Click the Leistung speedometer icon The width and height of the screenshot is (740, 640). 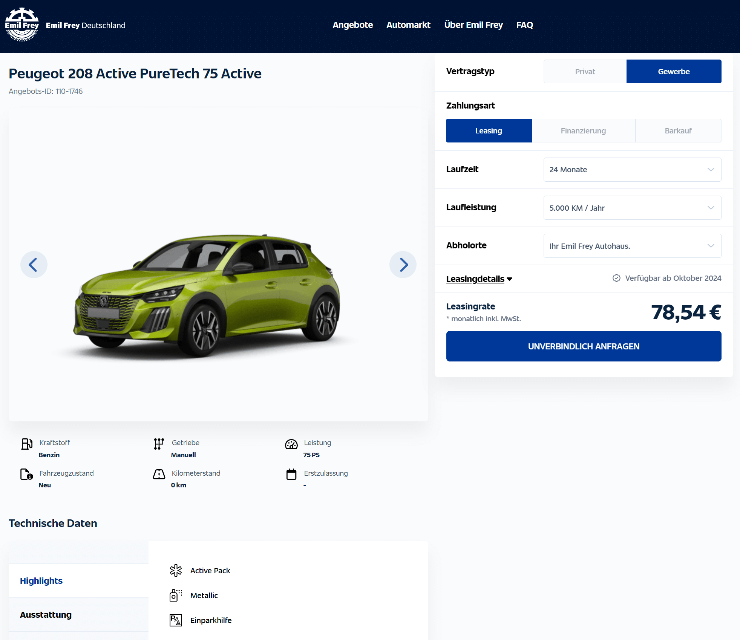coord(291,444)
